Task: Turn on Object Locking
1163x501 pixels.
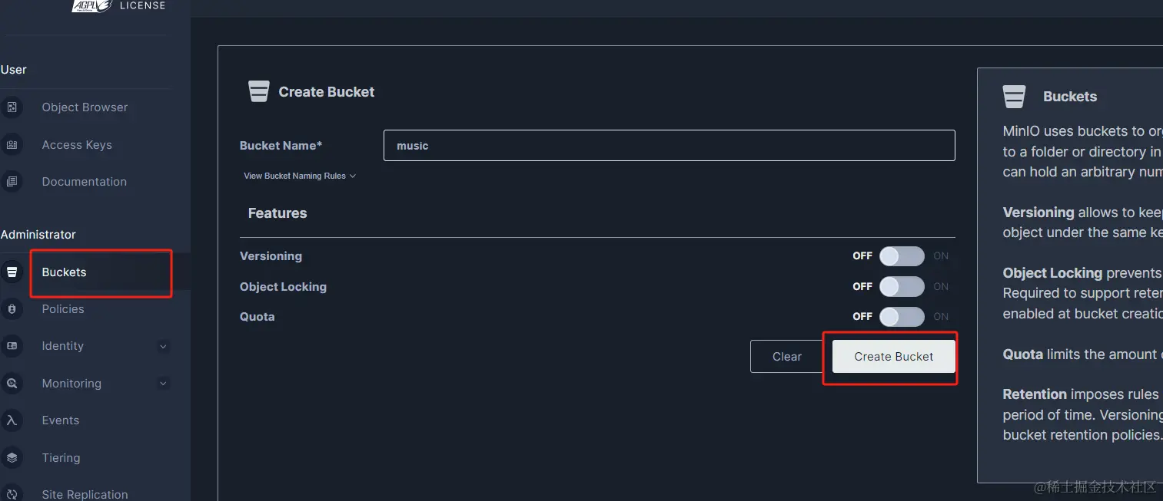Action: coord(901,286)
